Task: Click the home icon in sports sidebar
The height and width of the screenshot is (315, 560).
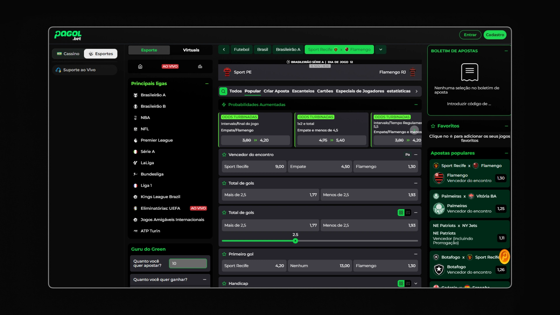Action: point(140,66)
